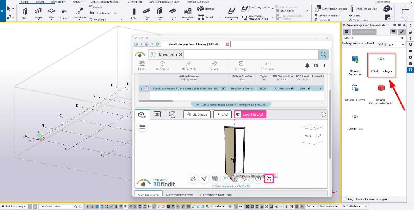Viewport: 414px width, 210px height.
Task: Select the steel Stütze column tool
Action: pyautogui.click(x=25, y=13)
